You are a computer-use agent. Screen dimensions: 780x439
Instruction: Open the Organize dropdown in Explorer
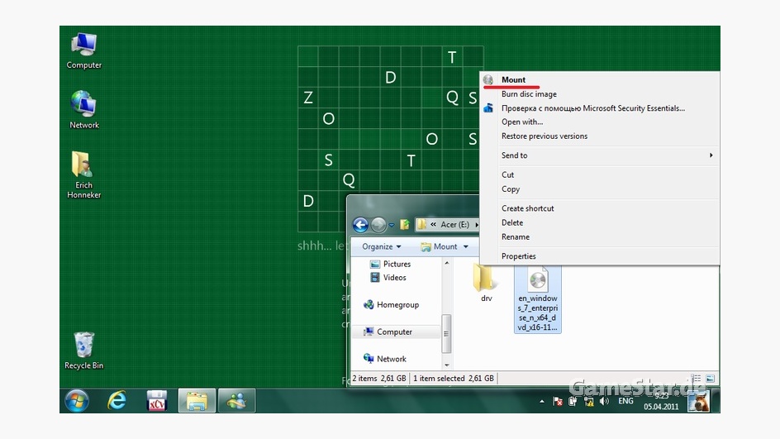click(381, 246)
